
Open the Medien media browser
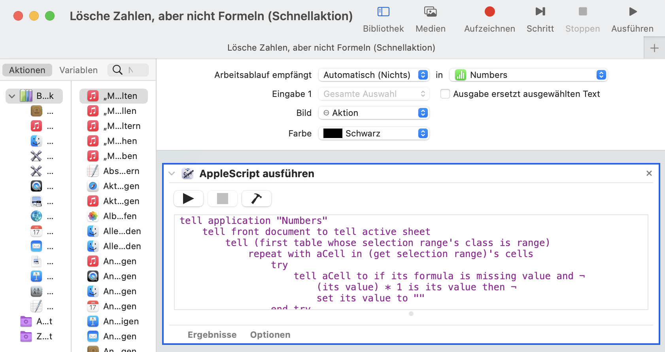pyautogui.click(x=430, y=19)
